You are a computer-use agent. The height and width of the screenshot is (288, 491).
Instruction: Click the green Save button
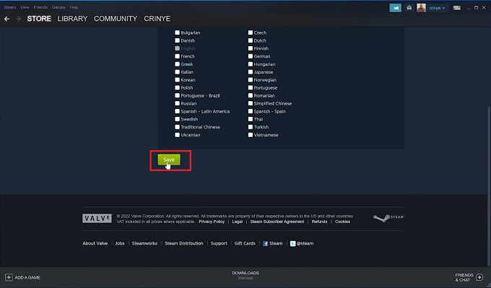tap(169, 160)
